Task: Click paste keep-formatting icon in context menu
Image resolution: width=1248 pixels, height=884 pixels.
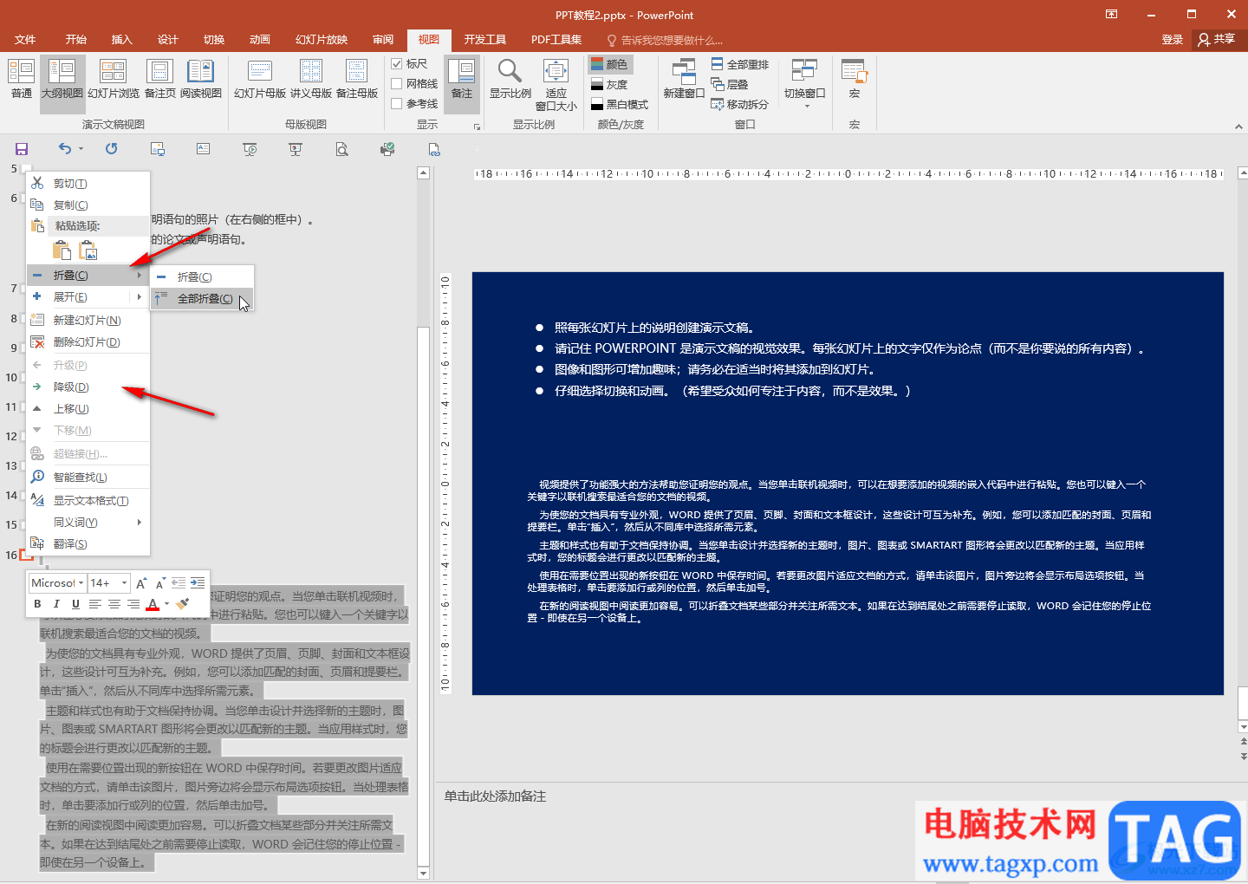Action: 62,250
